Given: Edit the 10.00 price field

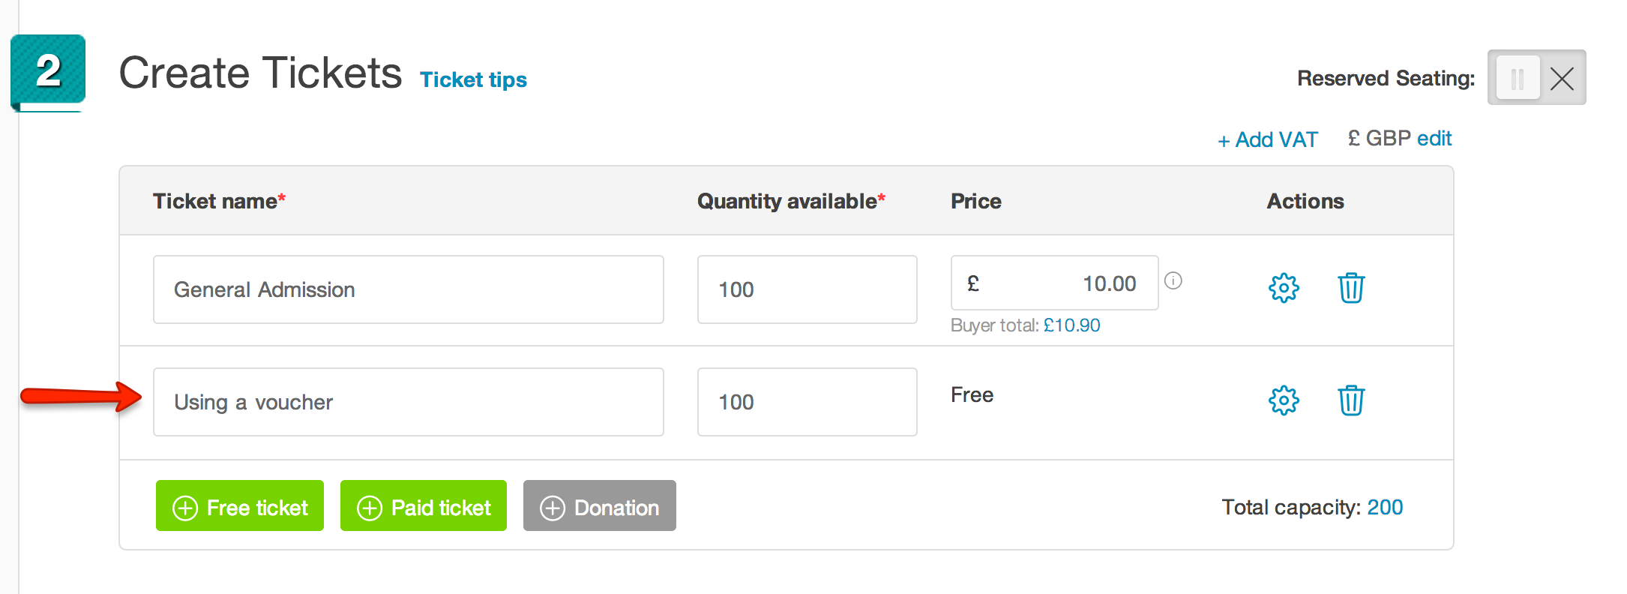Looking at the screenshot, I should (x=1055, y=283).
